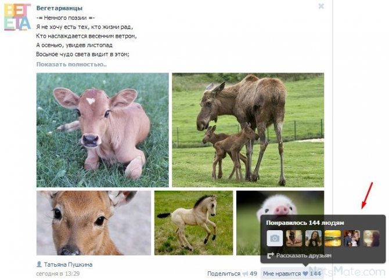389x280 pixels.
Task: Dismiss the post with the X icon
Action: (x=321, y=6)
